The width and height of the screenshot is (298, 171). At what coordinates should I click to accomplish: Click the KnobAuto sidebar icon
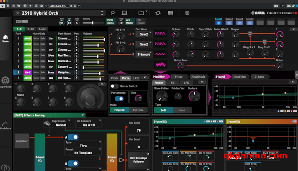(5, 124)
